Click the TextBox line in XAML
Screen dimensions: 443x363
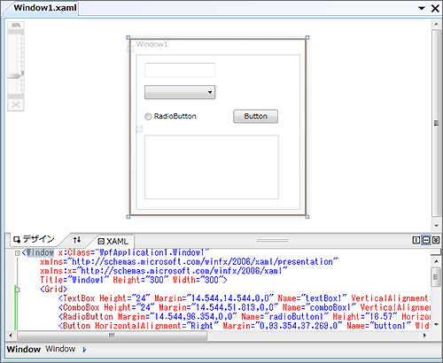[245, 298]
